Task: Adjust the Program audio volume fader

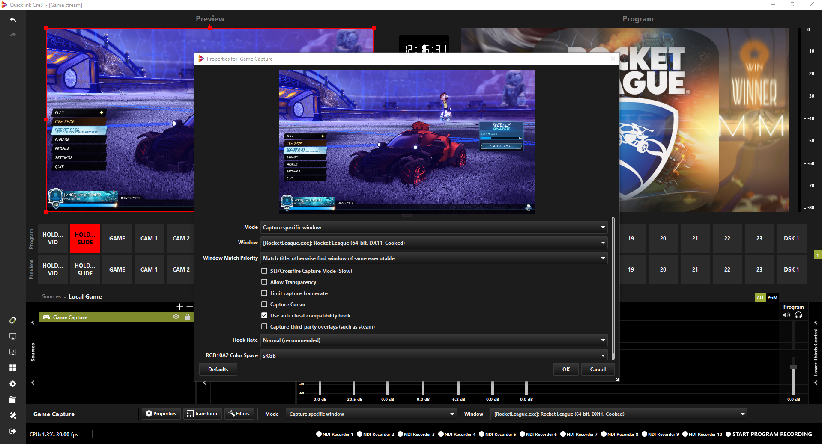Action: click(794, 367)
